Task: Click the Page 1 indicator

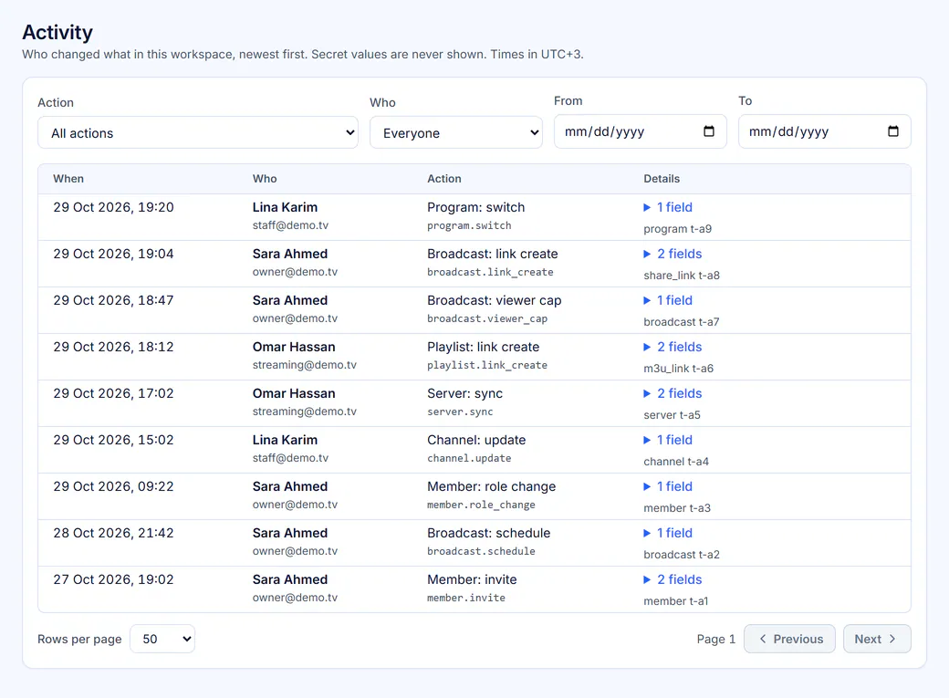Action: (716, 639)
